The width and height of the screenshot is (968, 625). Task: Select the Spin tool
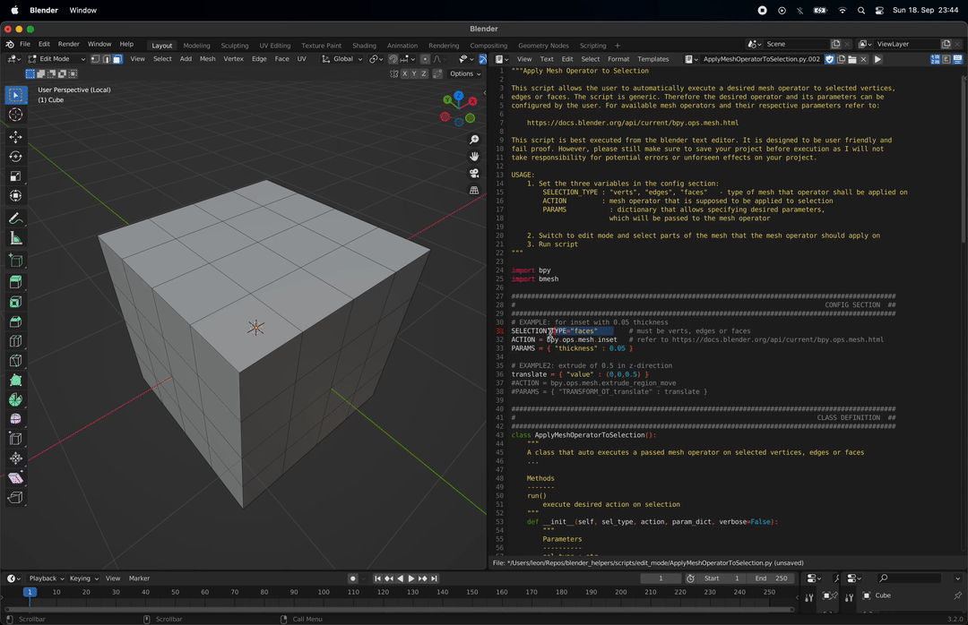(x=15, y=399)
